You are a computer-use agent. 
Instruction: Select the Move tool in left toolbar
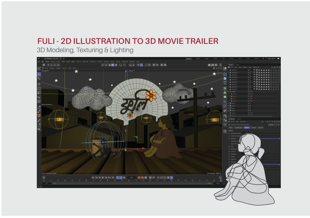(39, 84)
